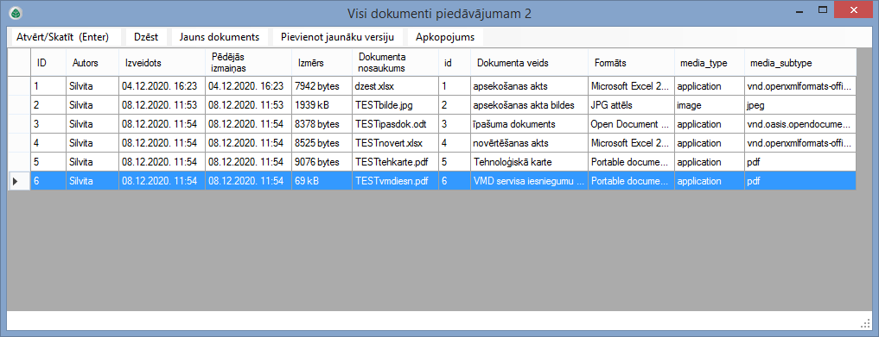879x337 pixels.
Task: Click the media_subtype column header
Action: point(800,63)
